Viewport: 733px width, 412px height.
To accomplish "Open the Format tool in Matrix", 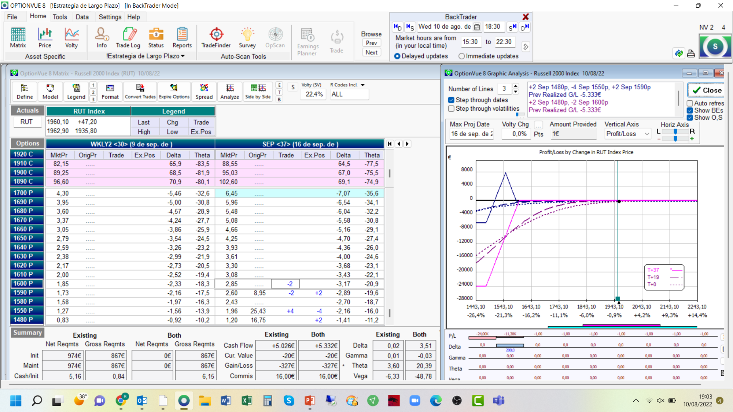I will pyautogui.click(x=110, y=92).
